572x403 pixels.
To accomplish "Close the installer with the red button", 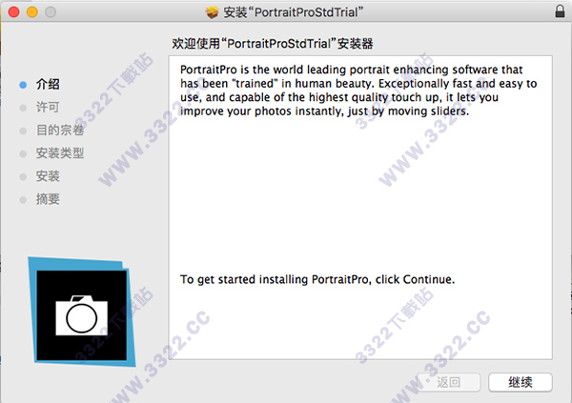I will coord(14,12).
